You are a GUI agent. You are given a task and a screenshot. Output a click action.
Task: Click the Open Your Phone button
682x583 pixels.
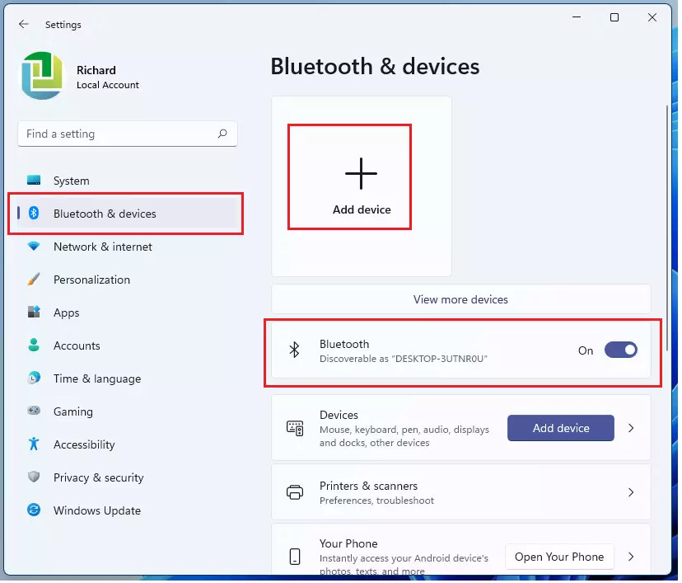(561, 558)
